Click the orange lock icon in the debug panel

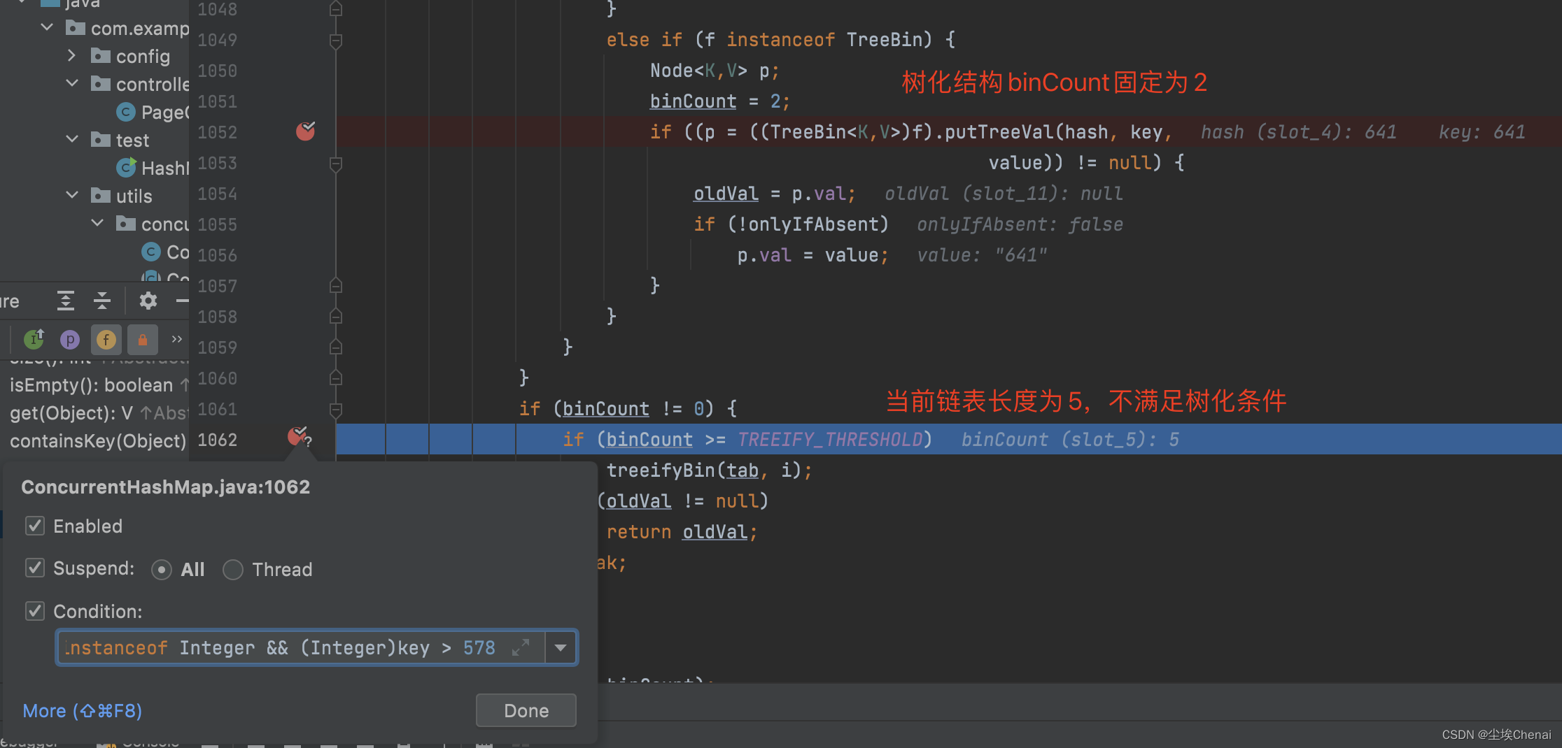[143, 340]
